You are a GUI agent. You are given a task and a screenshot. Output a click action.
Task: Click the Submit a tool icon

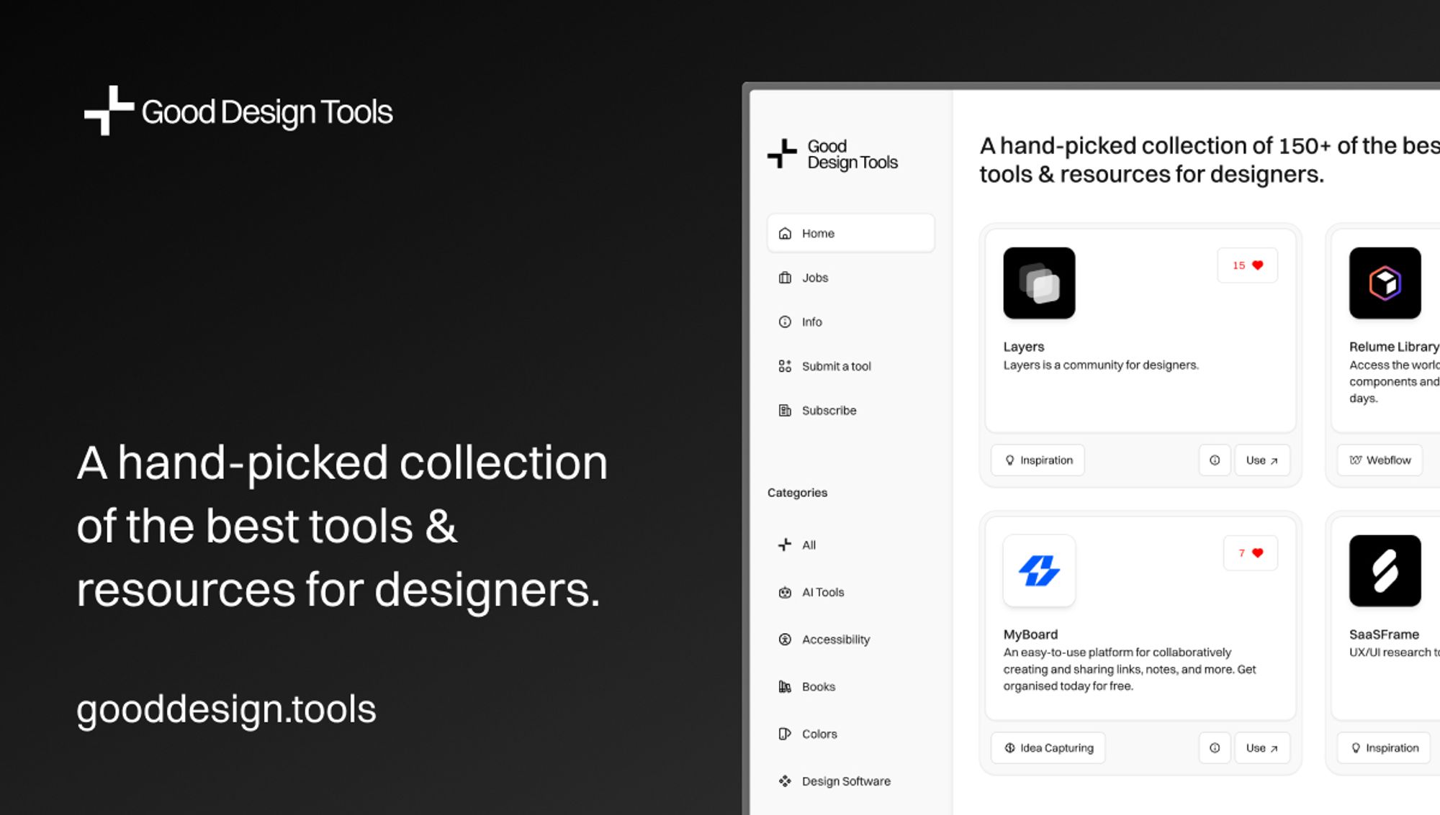coord(784,365)
